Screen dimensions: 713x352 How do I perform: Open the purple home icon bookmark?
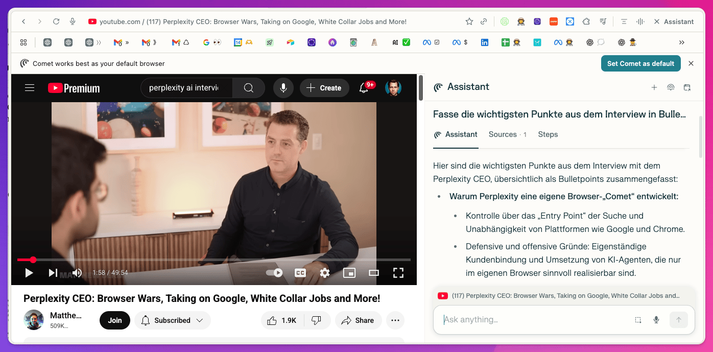(332, 42)
